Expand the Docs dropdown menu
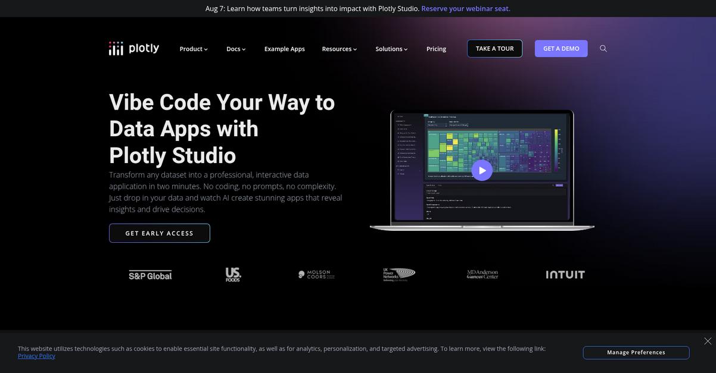 (236, 49)
